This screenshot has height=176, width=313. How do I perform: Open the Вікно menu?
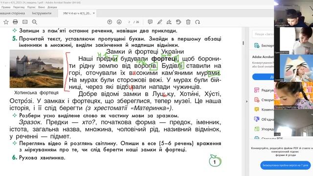tap(42, 7)
